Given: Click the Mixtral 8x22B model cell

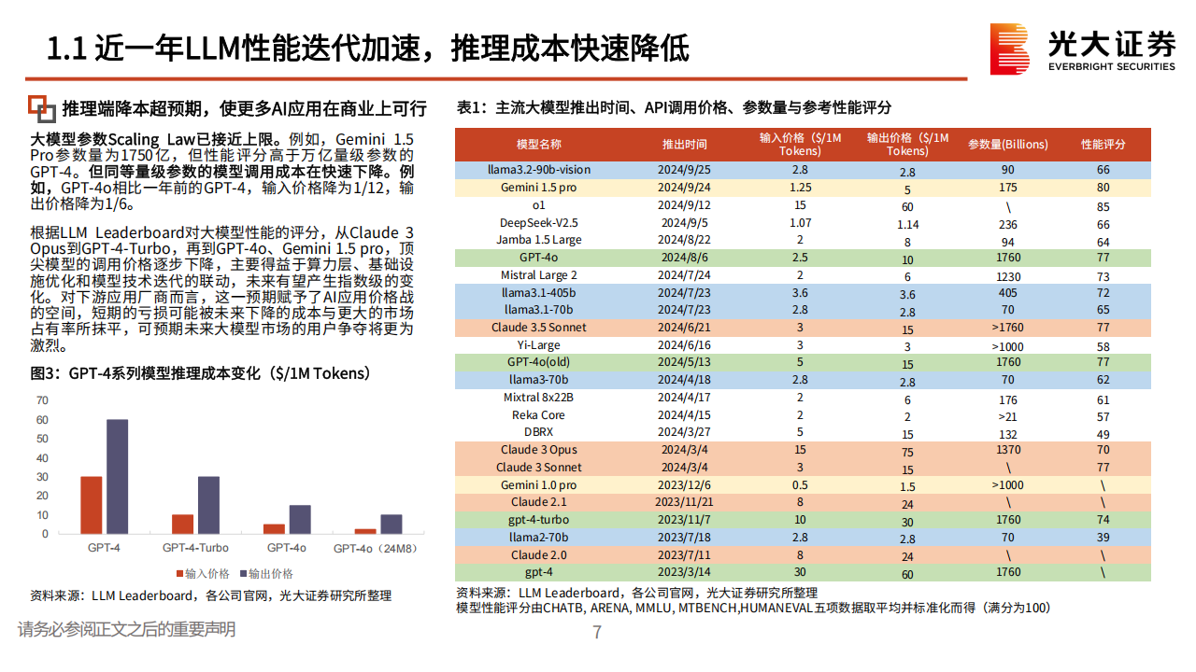Looking at the screenshot, I should (x=539, y=398).
